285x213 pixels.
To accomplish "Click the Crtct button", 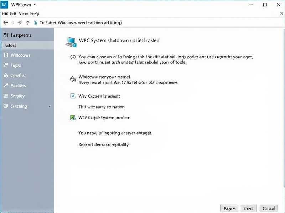I will click(249, 208).
